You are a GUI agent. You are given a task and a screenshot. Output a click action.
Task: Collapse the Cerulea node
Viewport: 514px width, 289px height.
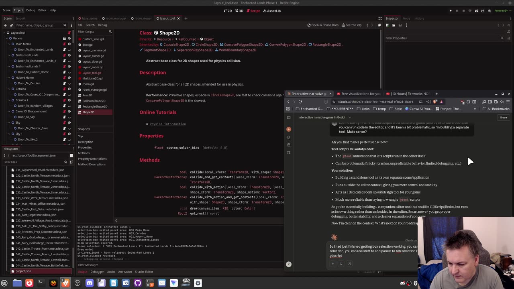pos(9,89)
